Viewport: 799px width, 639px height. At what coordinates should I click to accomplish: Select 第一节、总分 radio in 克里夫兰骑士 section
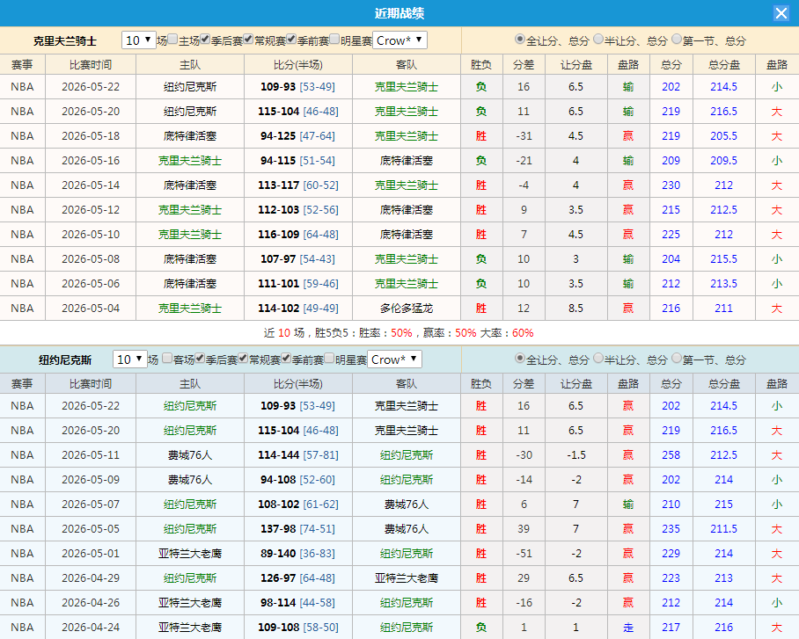pyautogui.click(x=676, y=39)
